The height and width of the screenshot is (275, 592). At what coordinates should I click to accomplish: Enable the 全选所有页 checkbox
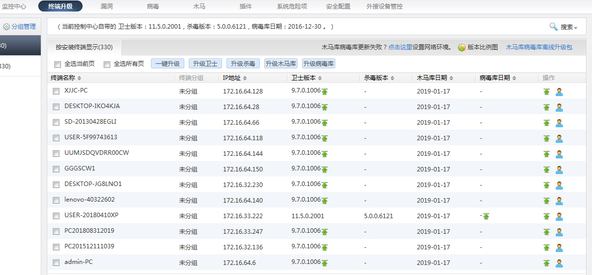point(107,64)
